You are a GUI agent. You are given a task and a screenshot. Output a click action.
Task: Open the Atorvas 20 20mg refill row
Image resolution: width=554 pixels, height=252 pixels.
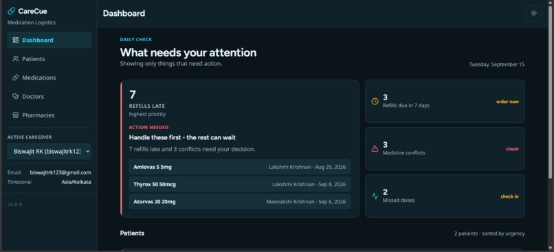240,201
